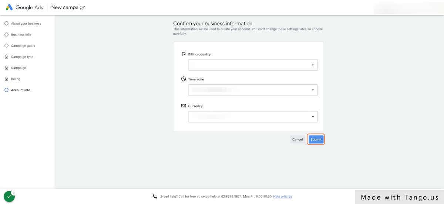Click the Time zone clock icon
This screenshot has width=444, height=204.
pyautogui.click(x=184, y=79)
